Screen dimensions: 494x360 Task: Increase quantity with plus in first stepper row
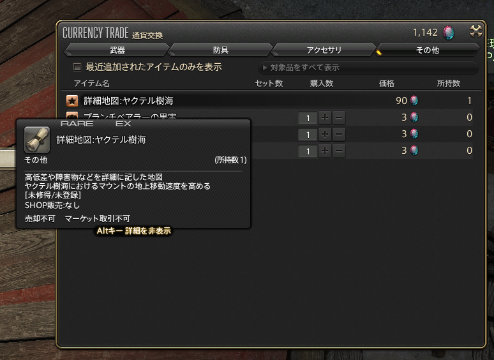(325, 118)
